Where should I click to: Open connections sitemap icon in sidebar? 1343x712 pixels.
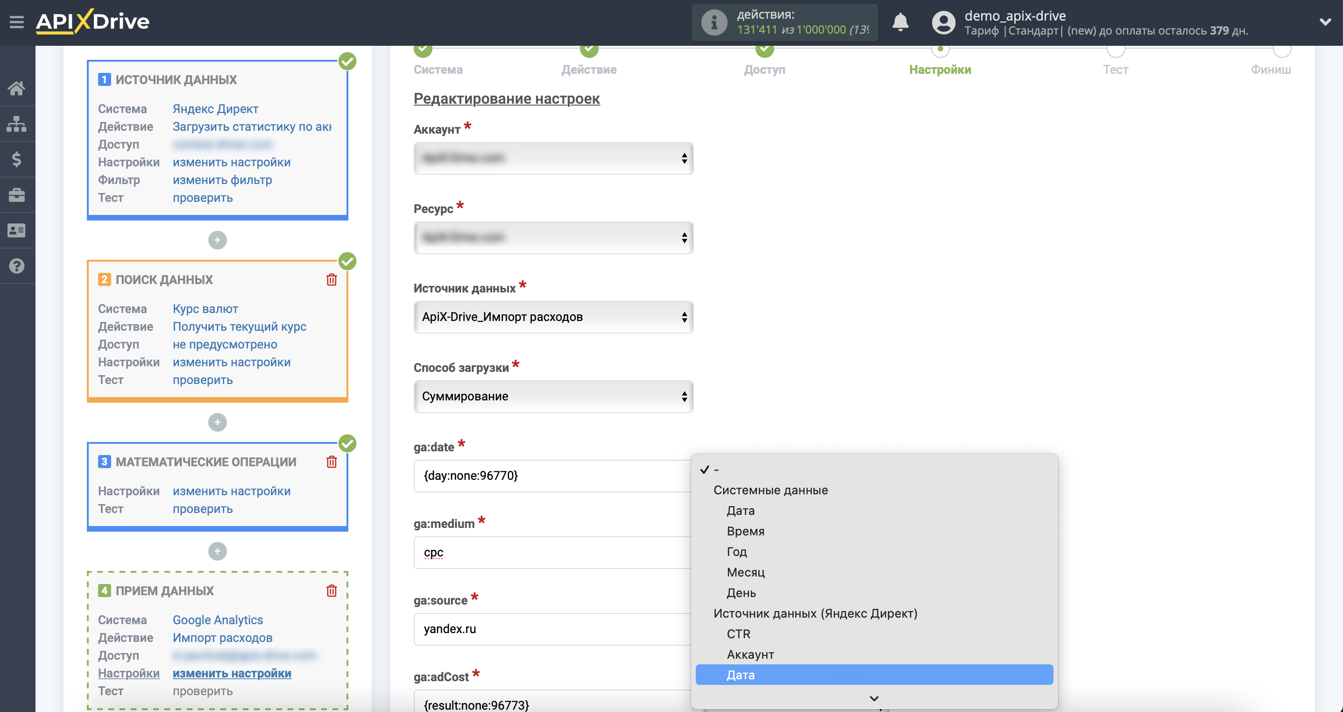[x=17, y=124]
